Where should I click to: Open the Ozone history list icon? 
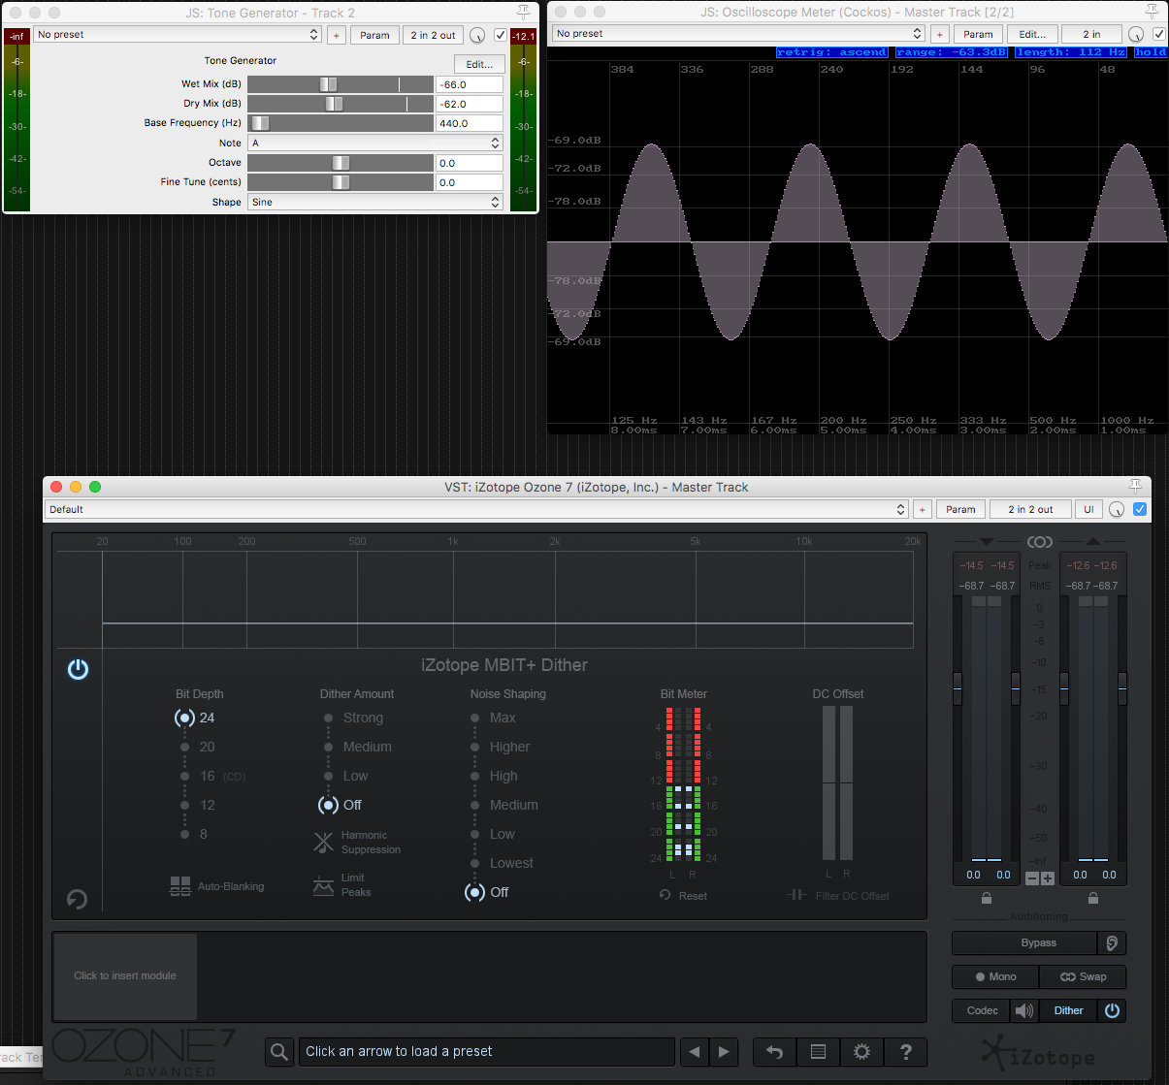[818, 1052]
